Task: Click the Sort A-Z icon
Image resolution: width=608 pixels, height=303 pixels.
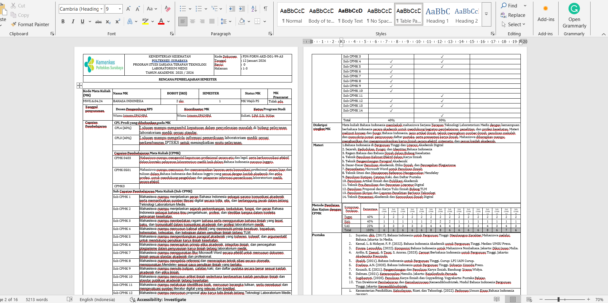Action: point(254,9)
